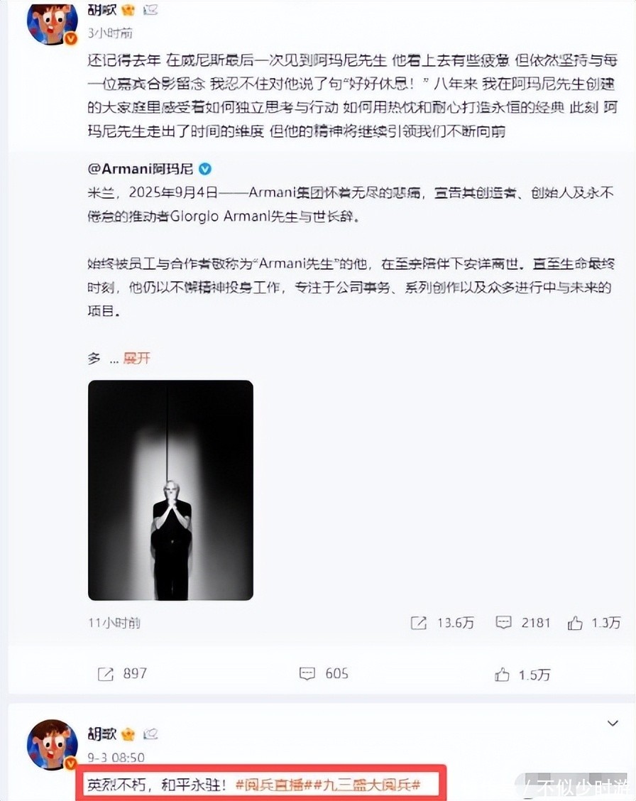Open the chevron menu on the 9-3 post
The width and height of the screenshot is (636, 801).
[613, 724]
